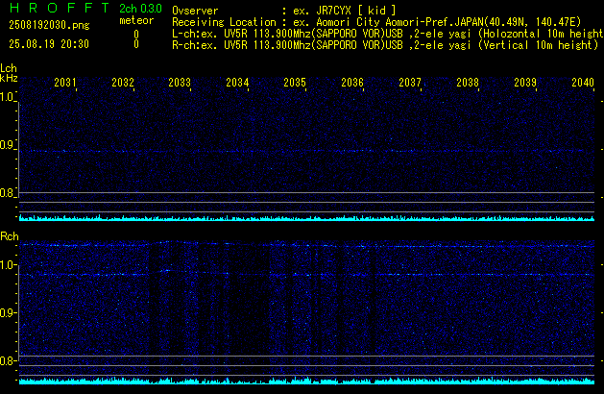The height and width of the screenshot is (394, 604).
Task: Click the 2032 time marker
Action: [x=123, y=83]
